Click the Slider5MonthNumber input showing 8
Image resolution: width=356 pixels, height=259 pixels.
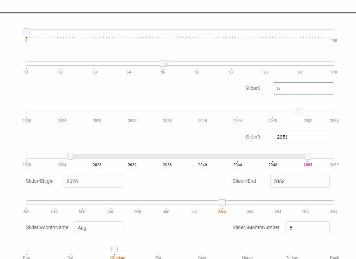(308, 227)
